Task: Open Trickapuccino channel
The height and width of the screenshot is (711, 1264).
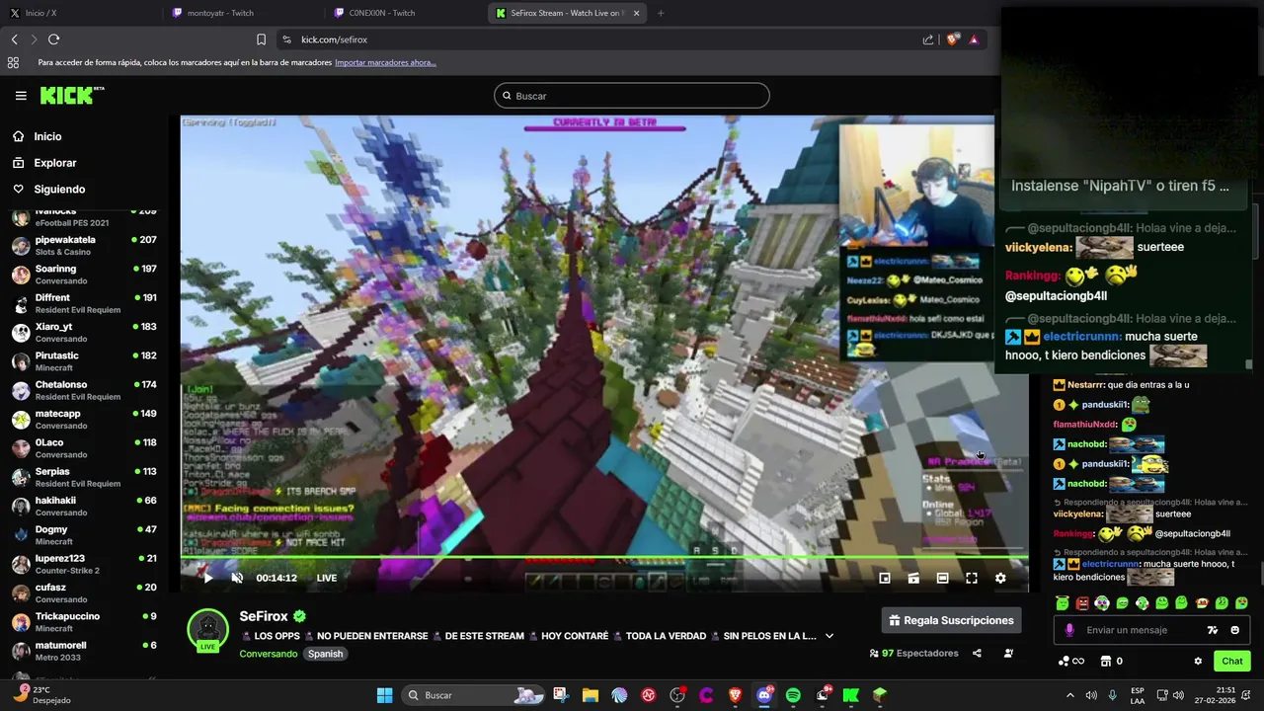Action: [84, 622]
